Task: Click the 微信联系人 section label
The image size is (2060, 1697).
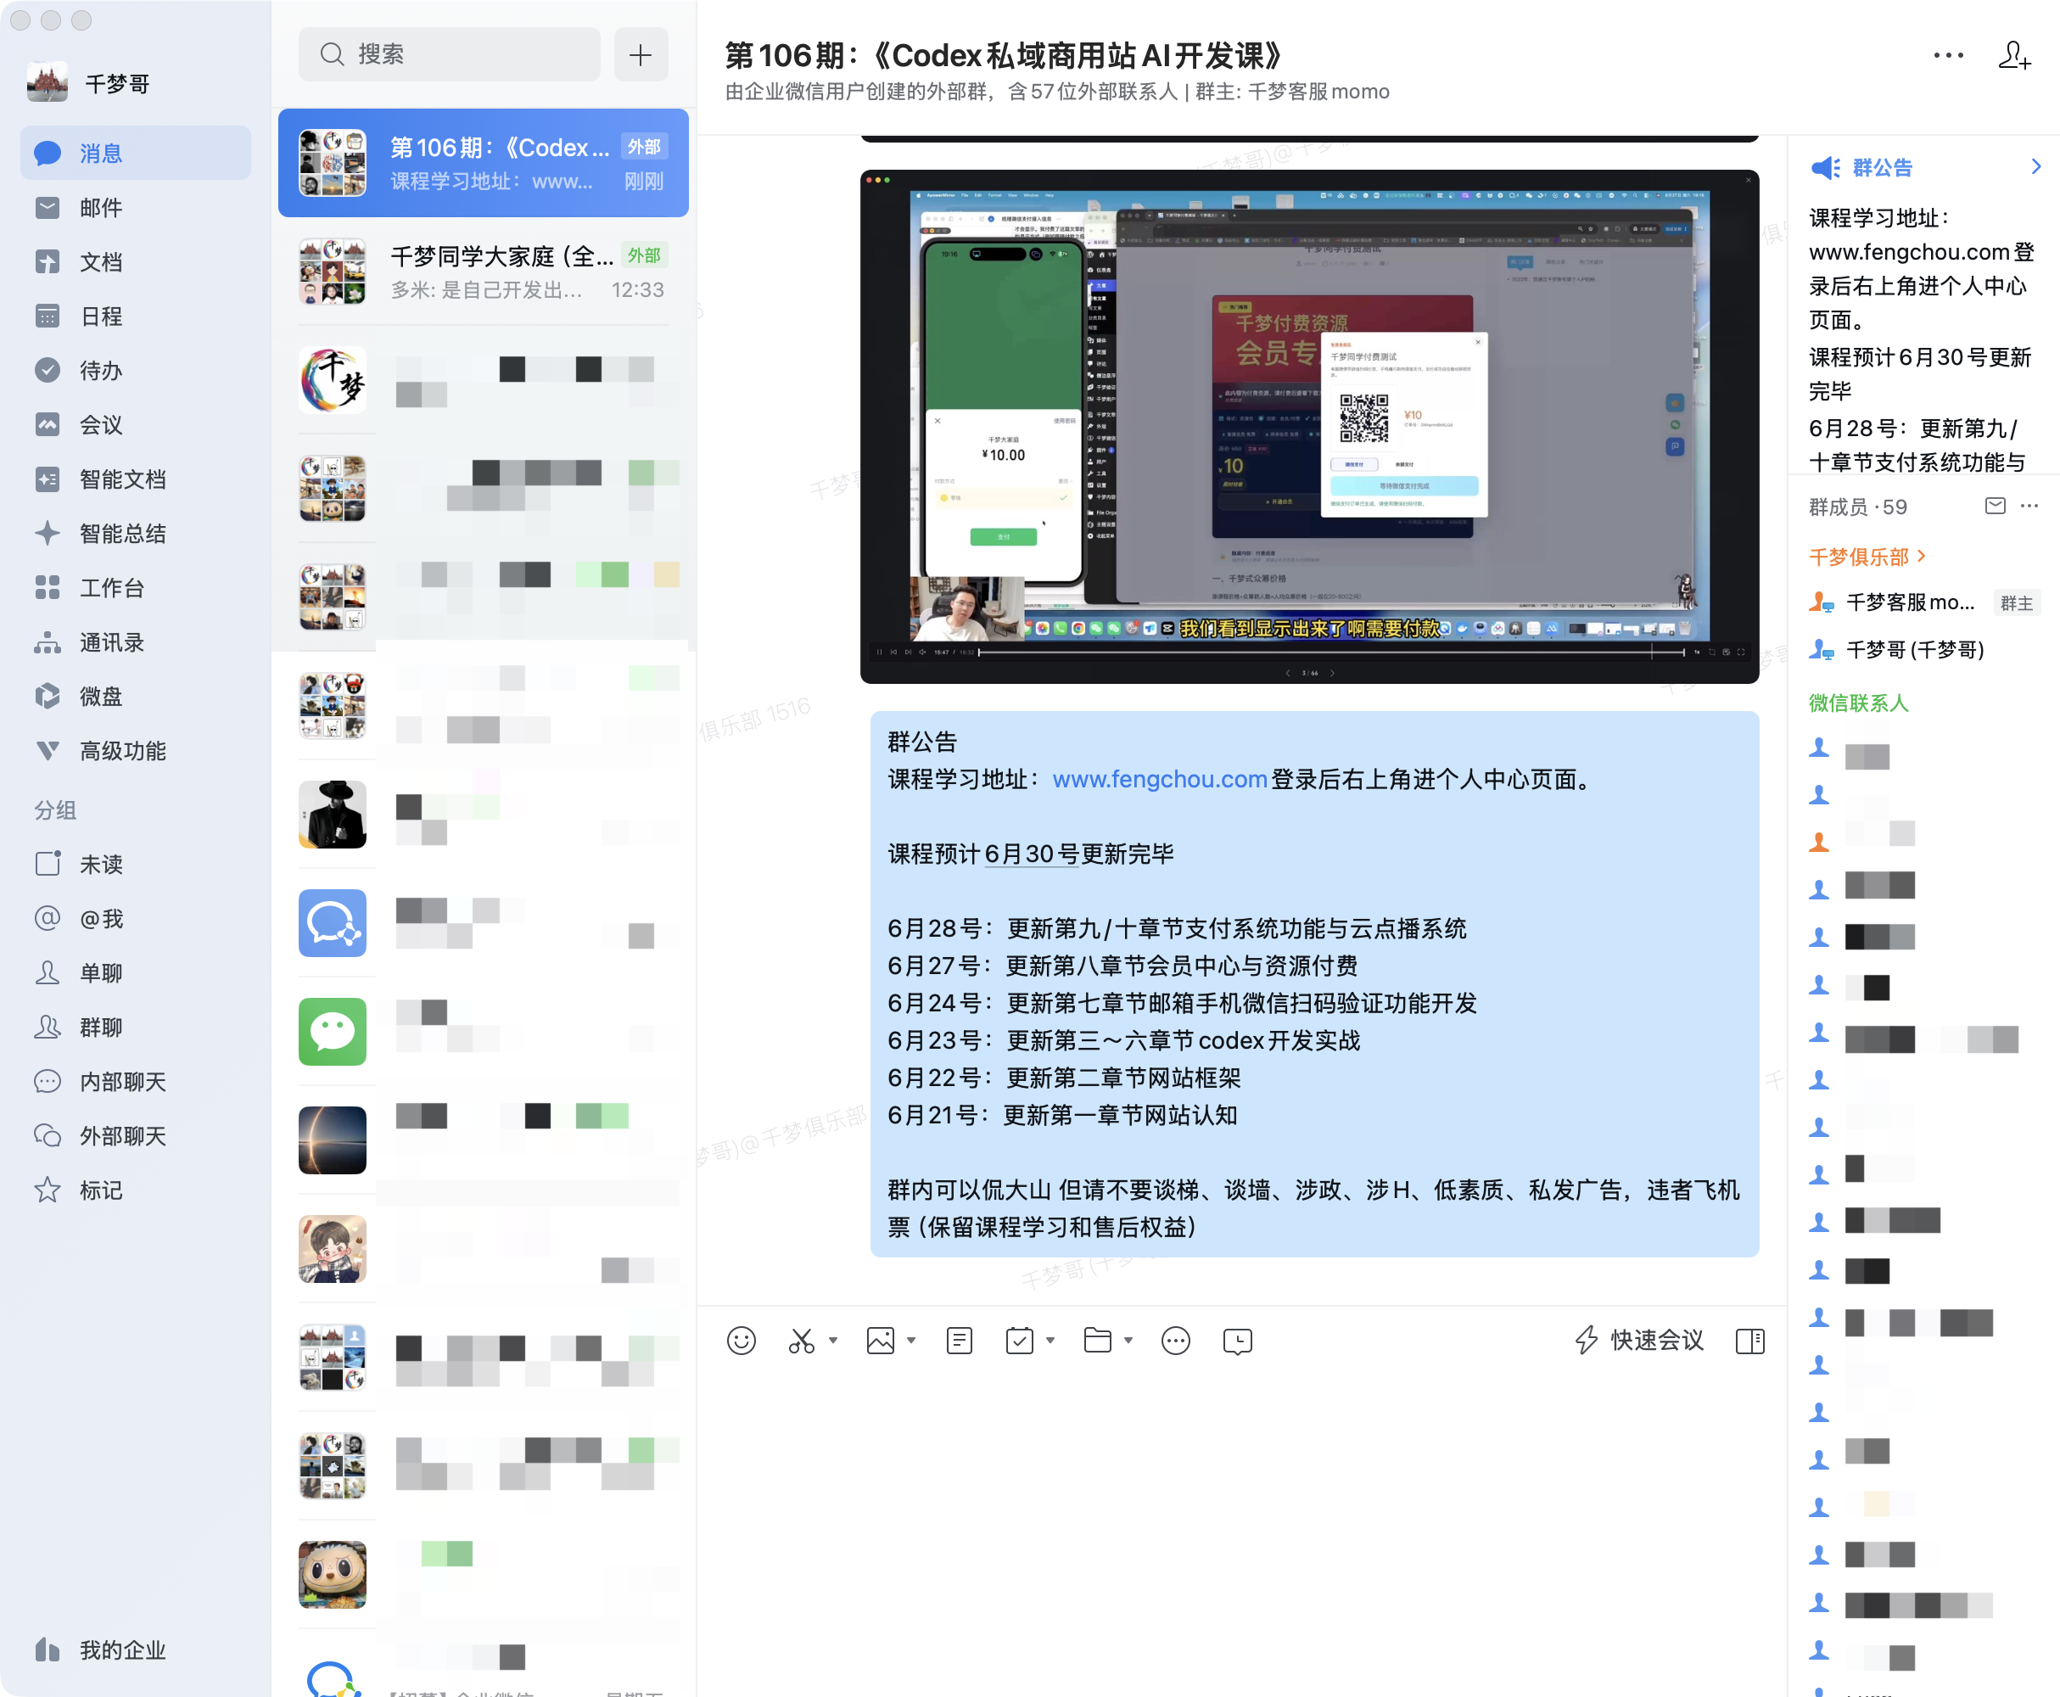Action: [1858, 702]
